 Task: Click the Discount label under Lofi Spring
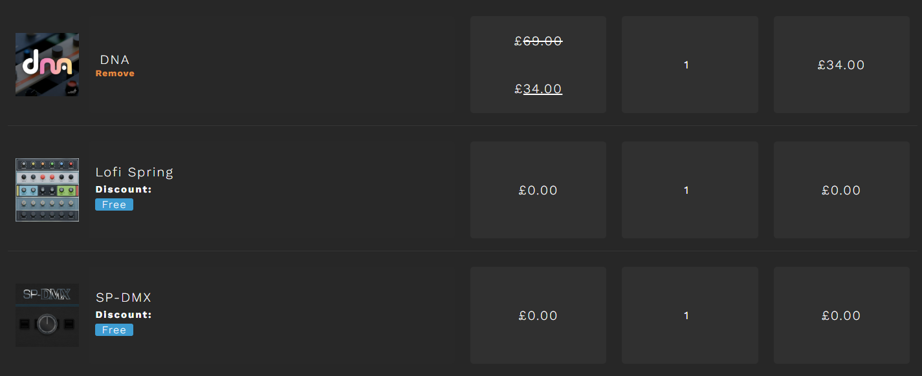click(124, 189)
